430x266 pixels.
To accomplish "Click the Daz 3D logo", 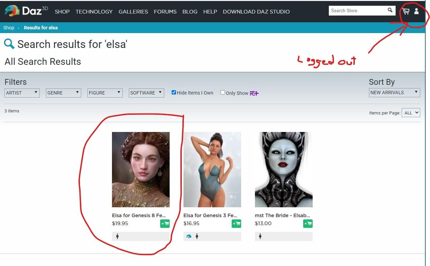I will click(26, 11).
